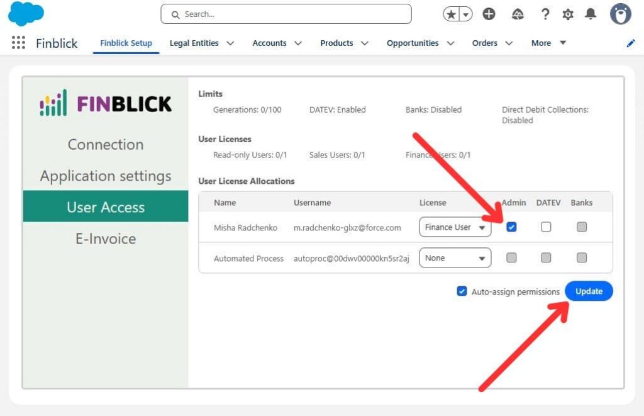This screenshot has width=644, height=416.
Task: Uncheck Admin for Misha Radchenko
Action: pyautogui.click(x=511, y=227)
